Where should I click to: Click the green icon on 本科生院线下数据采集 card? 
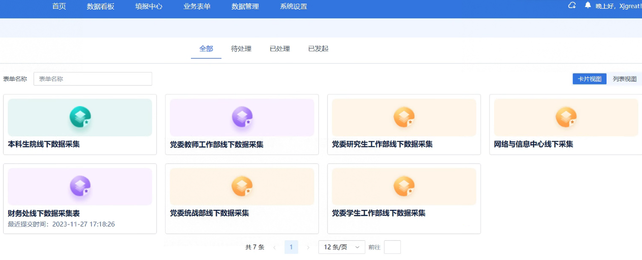pos(80,117)
